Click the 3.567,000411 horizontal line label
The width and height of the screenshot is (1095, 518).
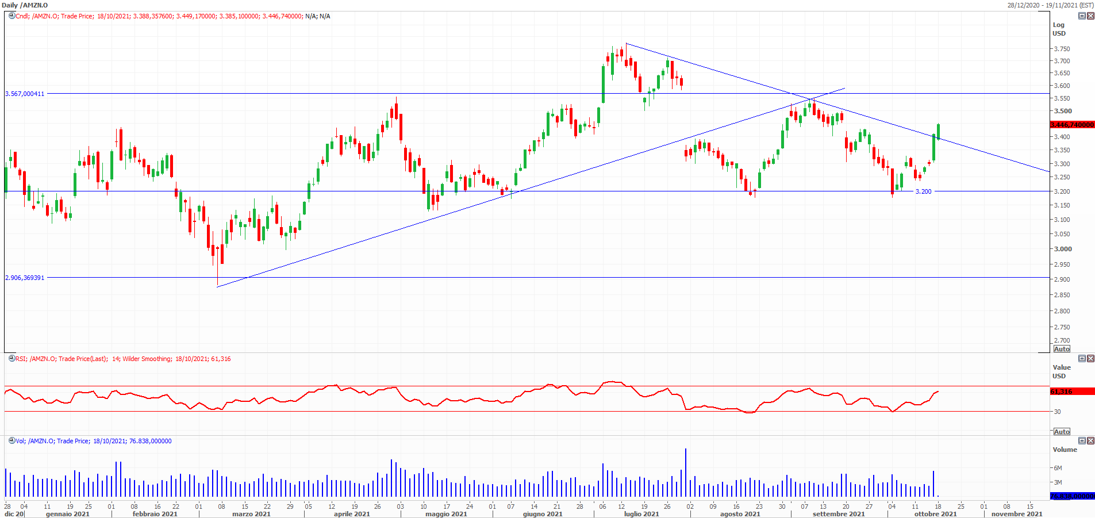25,94
